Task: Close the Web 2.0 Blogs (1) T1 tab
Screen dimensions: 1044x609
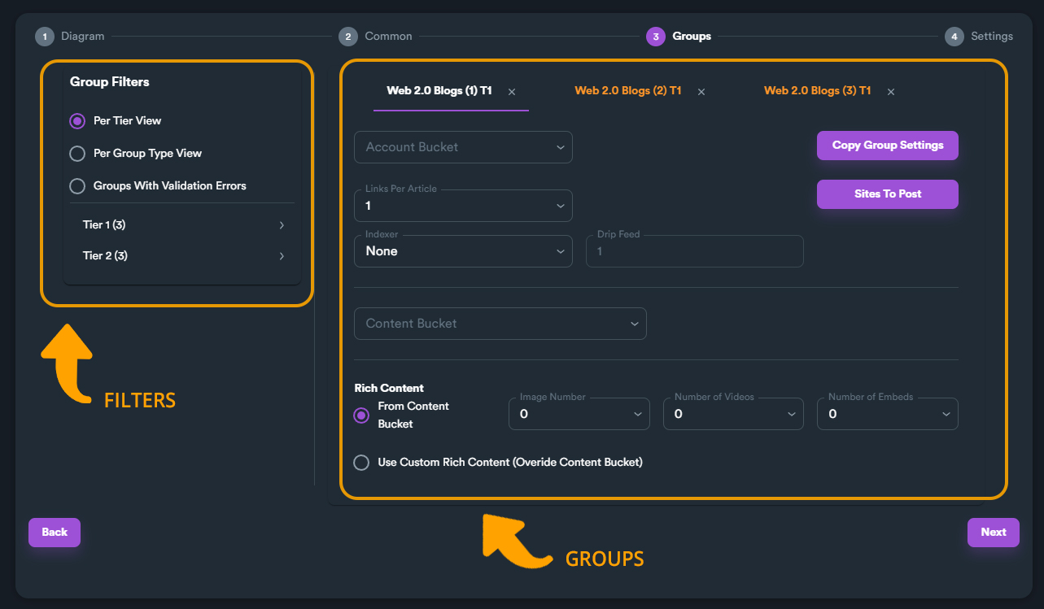Action: (x=512, y=92)
